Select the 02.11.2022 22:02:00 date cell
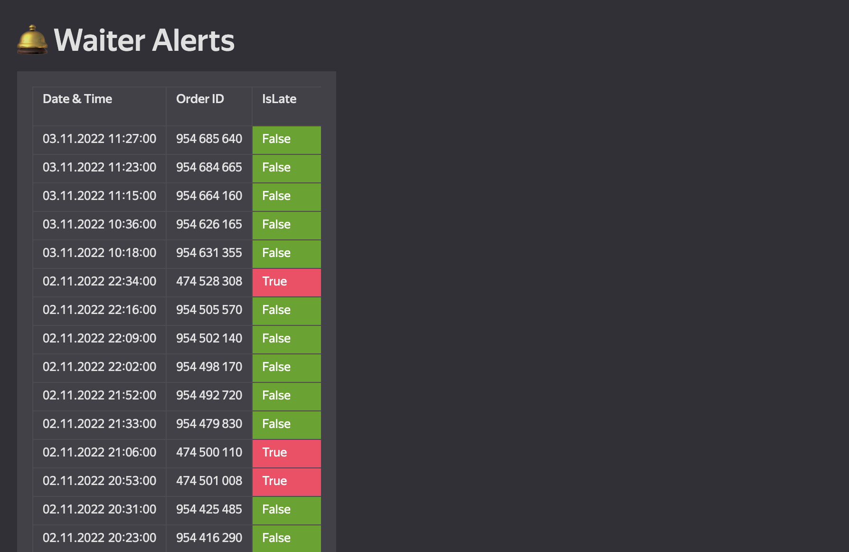849x552 pixels. (99, 367)
